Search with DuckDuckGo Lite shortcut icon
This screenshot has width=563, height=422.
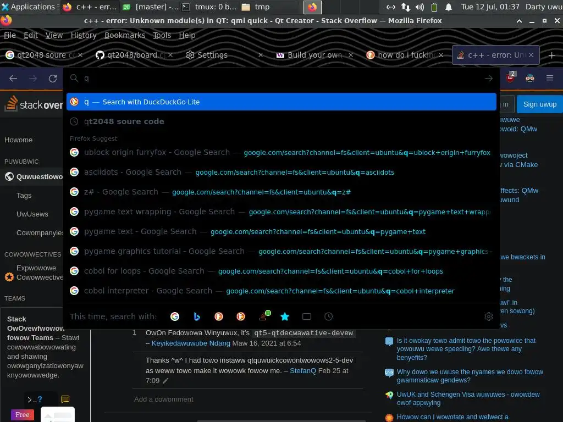(241, 316)
